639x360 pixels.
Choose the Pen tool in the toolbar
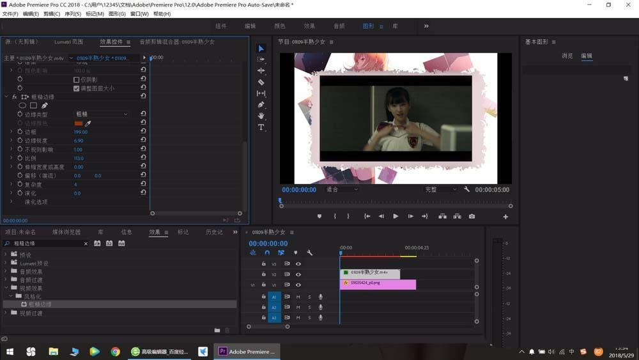click(x=261, y=104)
